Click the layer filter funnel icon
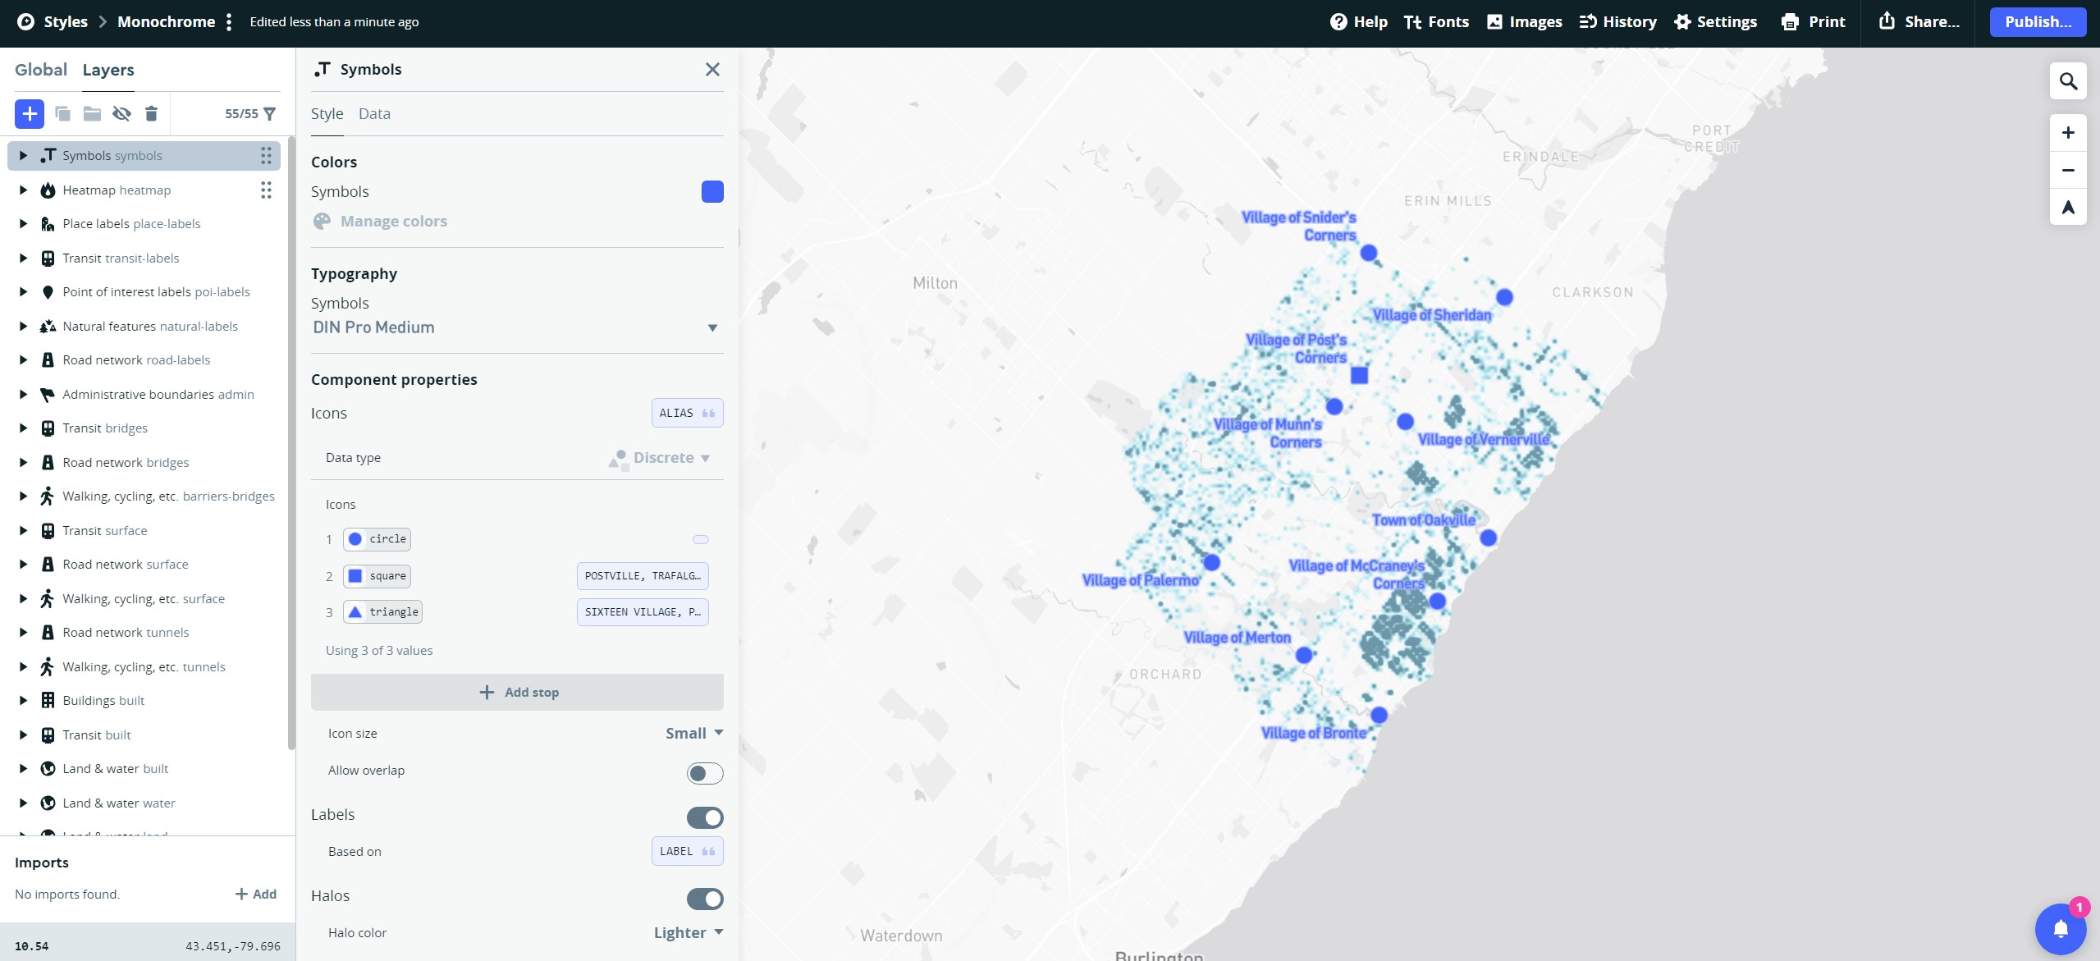Viewport: 2100px width, 961px height. click(270, 114)
